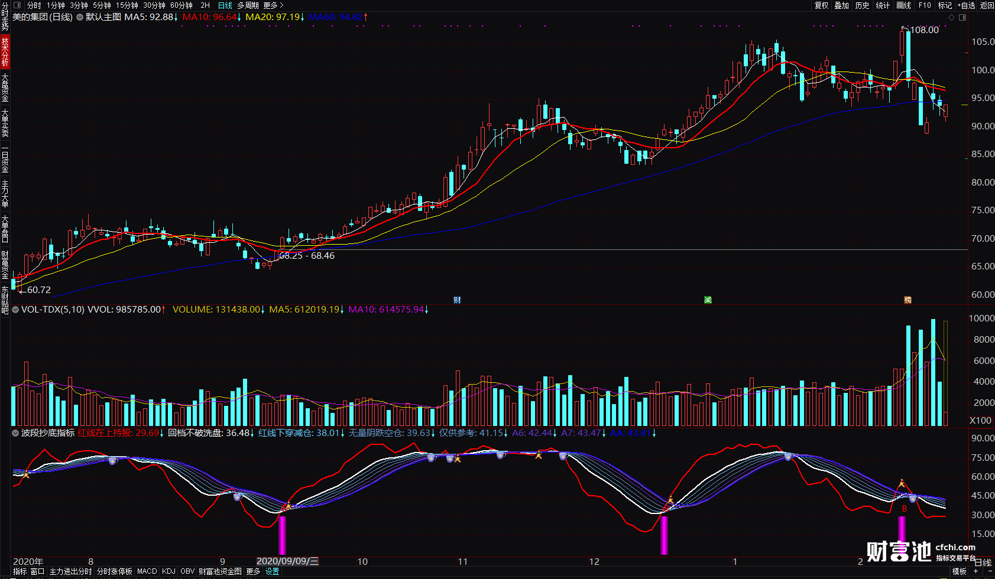Toggle the left panel layout icon beside 分时

pos(17,5)
